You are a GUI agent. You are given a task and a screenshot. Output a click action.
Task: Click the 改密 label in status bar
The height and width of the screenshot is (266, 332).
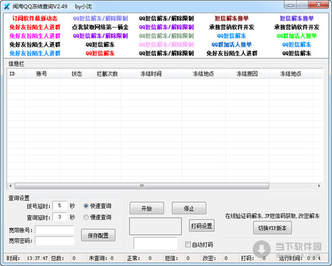(x=209, y=258)
